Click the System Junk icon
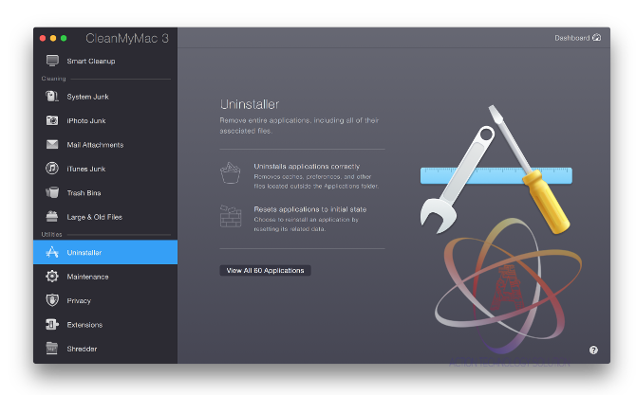The width and height of the screenshot is (636, 395). coord(52,97)
